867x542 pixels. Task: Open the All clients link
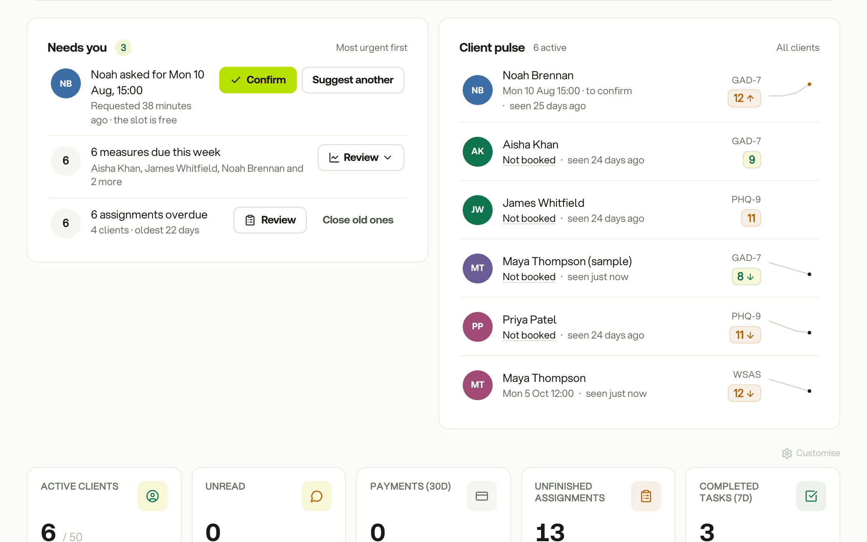798,48
